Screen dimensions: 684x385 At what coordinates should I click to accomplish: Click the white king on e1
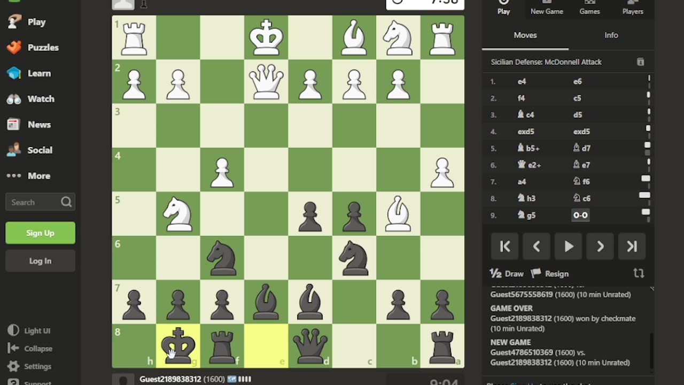point(266,37)
